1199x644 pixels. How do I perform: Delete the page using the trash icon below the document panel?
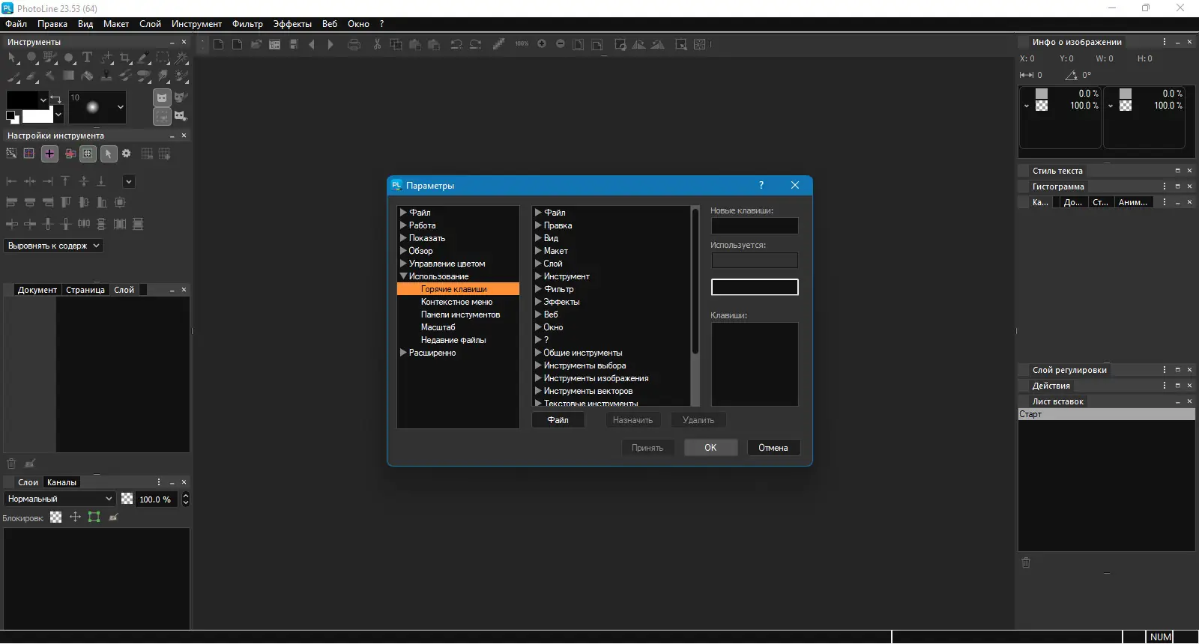11,464
